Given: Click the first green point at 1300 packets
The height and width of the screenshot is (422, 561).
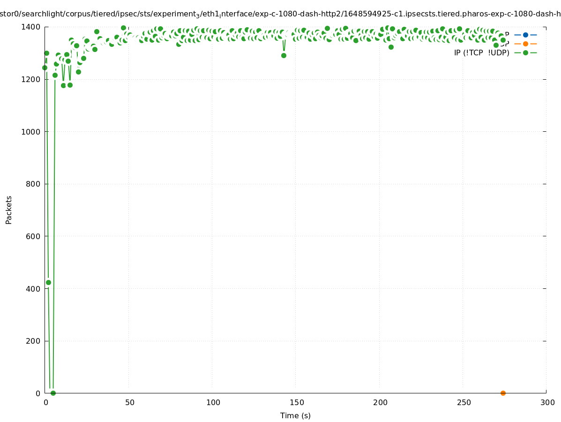Looking at the screenshot, I should (x=46, y=53).
